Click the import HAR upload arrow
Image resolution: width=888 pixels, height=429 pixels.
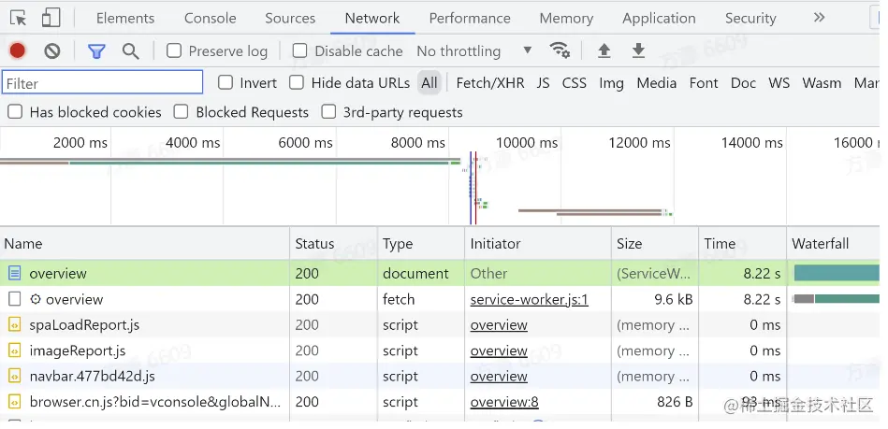tap(604, 51)
